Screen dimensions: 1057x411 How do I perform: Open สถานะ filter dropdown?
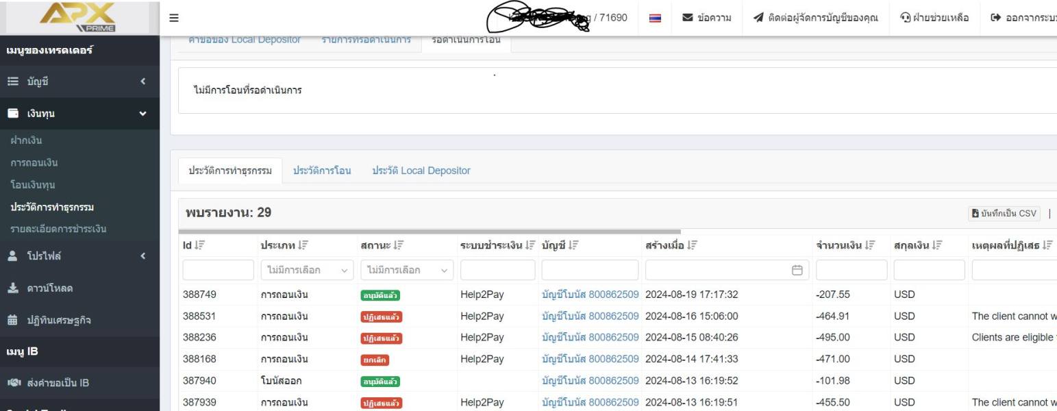point(407,271)
